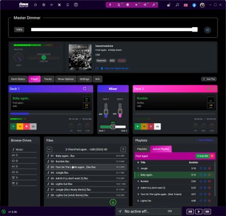Open the Show Options tab
The image size is (226, 216).
tap(66, 79)
